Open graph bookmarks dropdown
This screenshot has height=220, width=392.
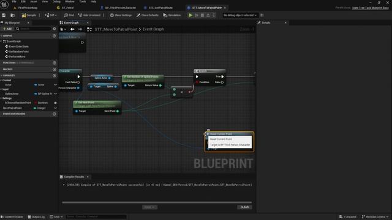coord(63,29)
